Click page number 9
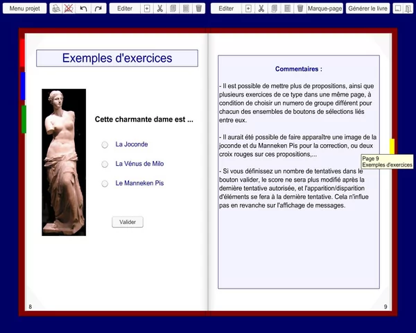The height and width of the screenshot is (333, 416). (385, 307)
